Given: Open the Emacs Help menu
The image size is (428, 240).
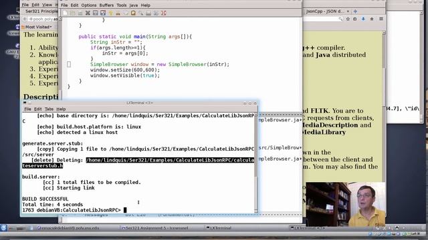Looking at the screenshot, I should pos(146,5).
